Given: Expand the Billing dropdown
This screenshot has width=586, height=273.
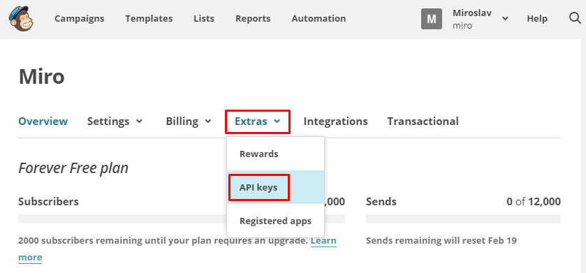Looking at the screenshot, I should 189,121.
